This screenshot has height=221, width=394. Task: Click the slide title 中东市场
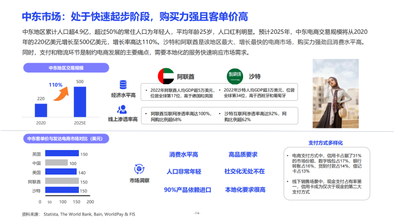[x=42, y=17]
